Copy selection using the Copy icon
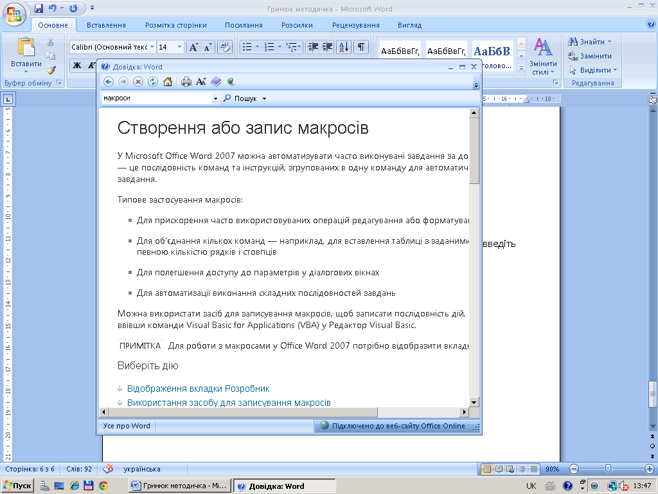The width and height of the screenshot is (658, 494). (50, 56)
